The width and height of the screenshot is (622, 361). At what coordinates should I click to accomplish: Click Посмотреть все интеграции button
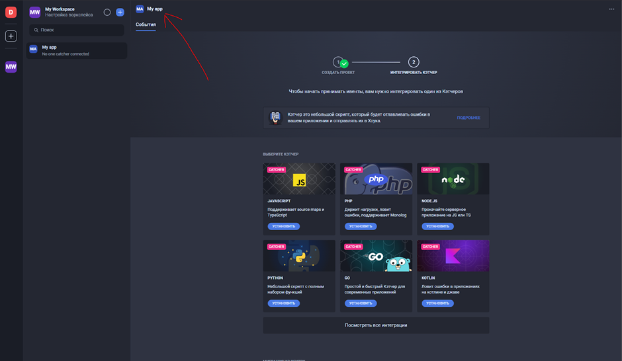click(x=376, y=325)
